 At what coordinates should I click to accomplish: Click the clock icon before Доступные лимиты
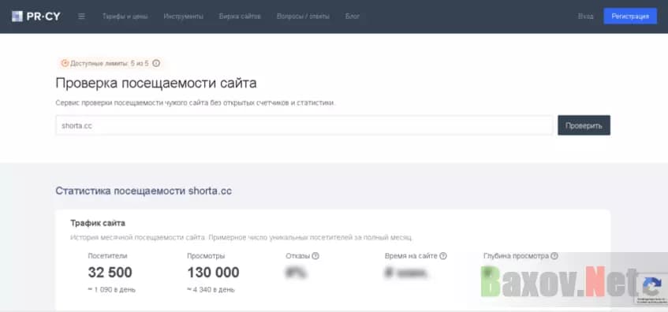pyautogui.click(x=65, y=63)
